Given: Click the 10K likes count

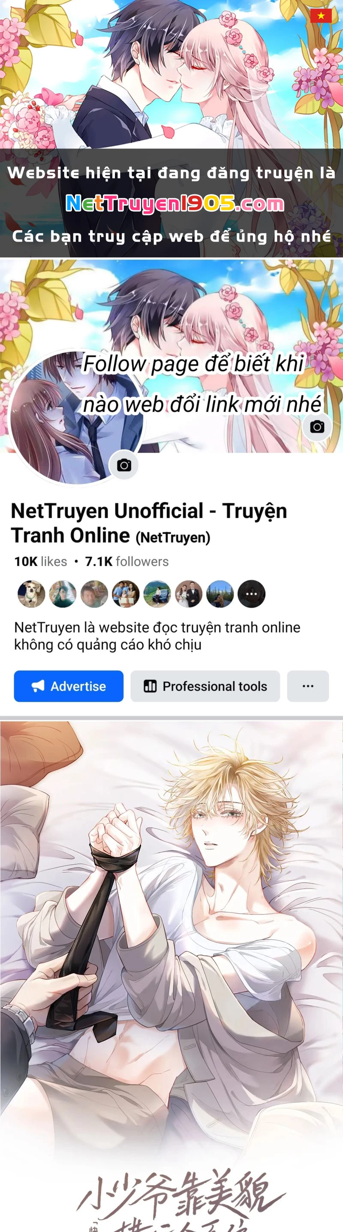Looking at the screenshot, I should (41, 561).
